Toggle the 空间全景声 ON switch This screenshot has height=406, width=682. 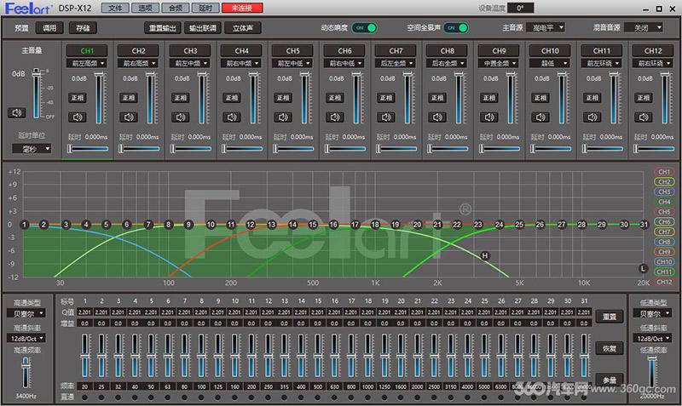click(456, 28)
